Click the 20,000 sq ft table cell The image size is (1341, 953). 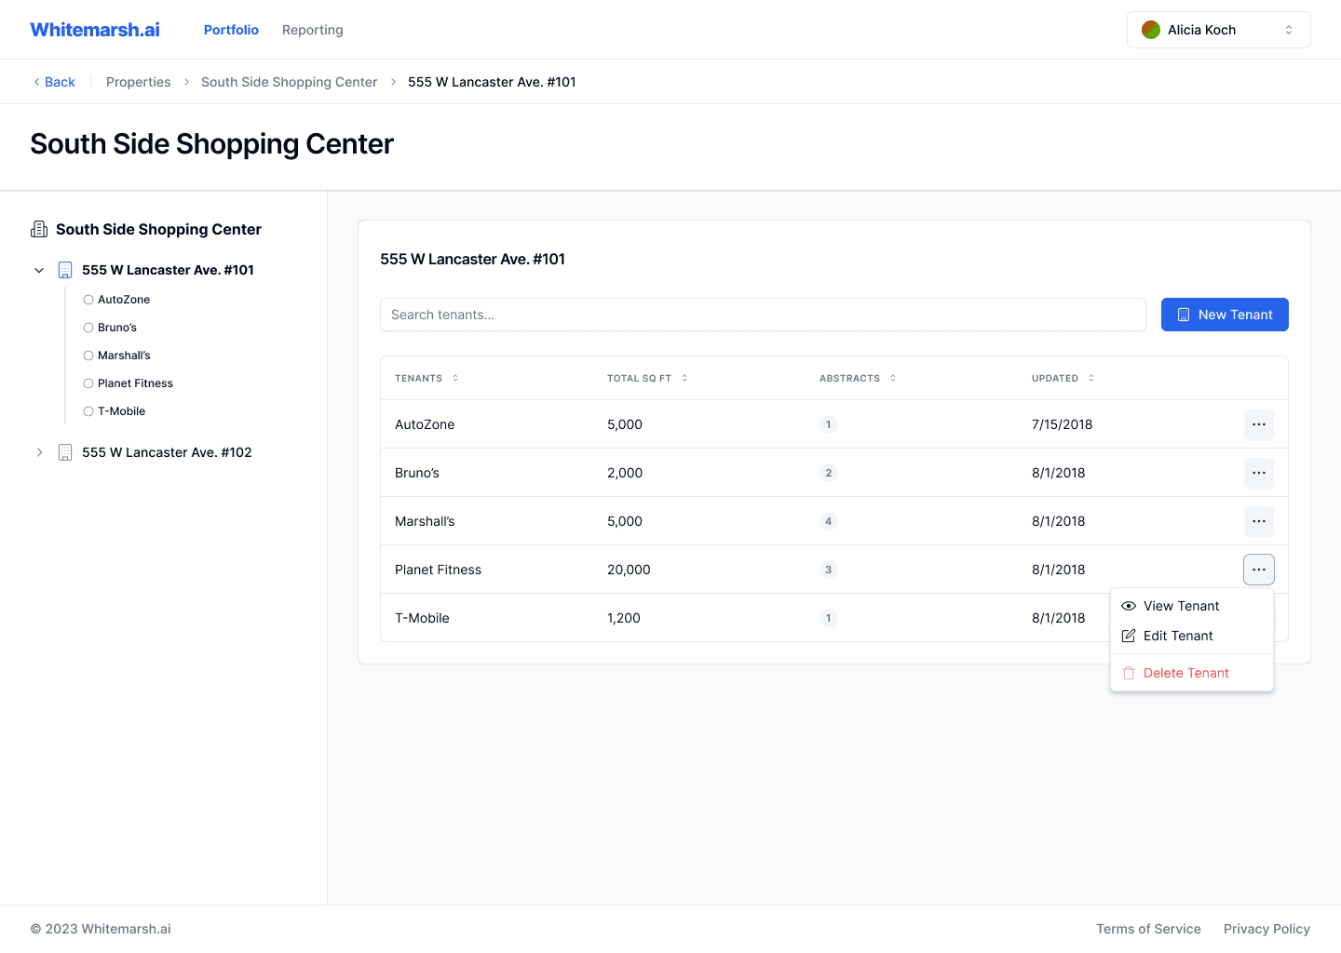(x=629, y=570)
